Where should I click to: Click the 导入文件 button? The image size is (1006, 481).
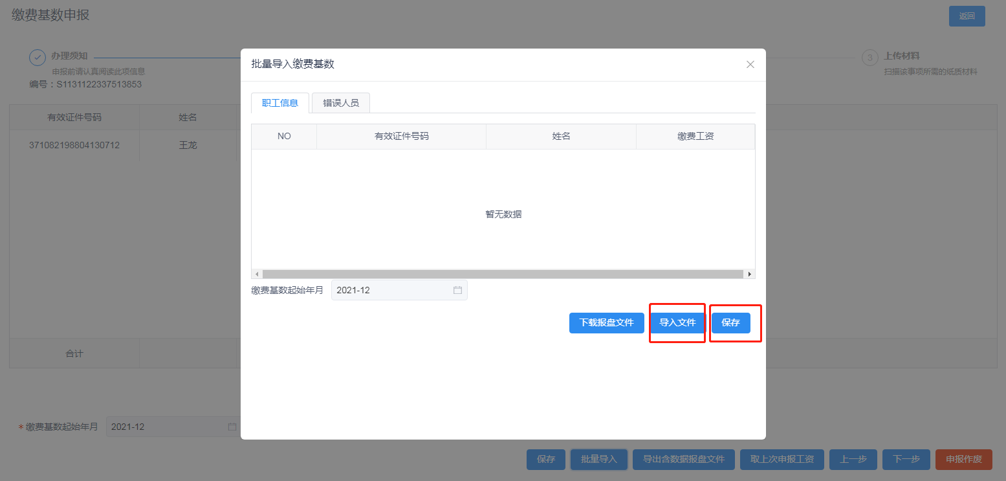[x=677, y=322]
